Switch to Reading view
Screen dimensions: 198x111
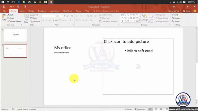click(161, 109)
